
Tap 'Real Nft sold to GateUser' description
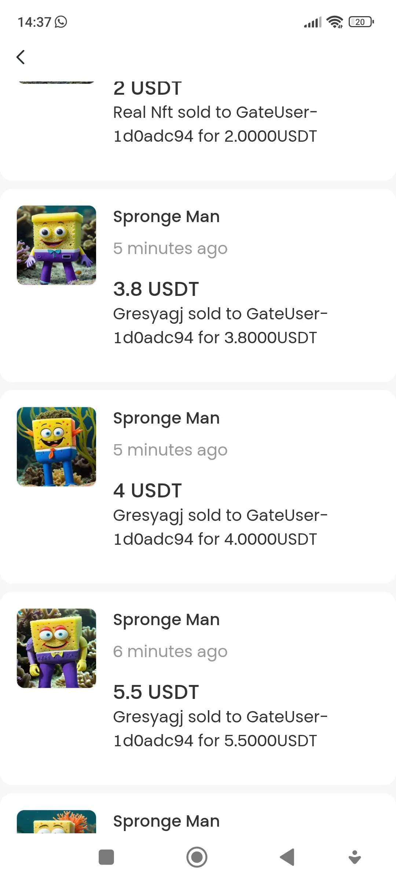coord(215,124)
